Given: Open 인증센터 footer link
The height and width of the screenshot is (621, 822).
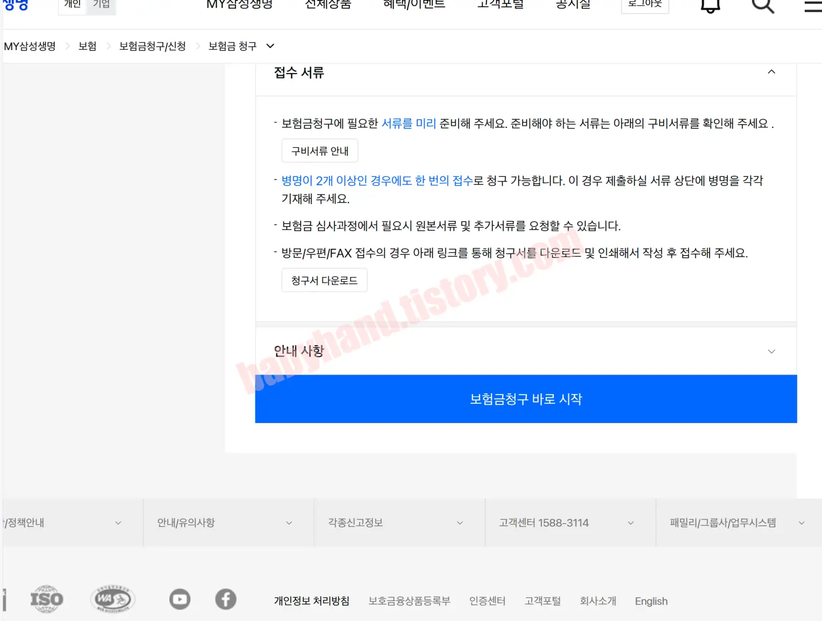Looking at the screenshot, I should (488, 601).
